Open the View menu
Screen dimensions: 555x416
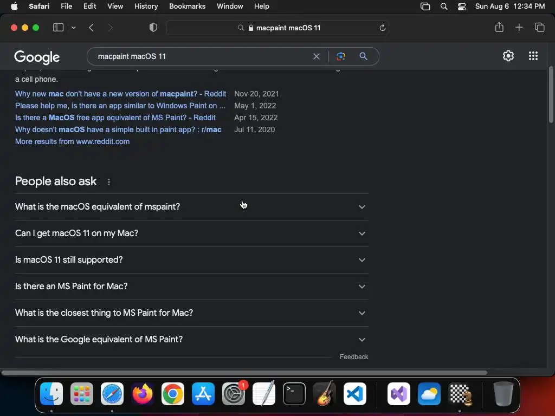pos(115,6)
